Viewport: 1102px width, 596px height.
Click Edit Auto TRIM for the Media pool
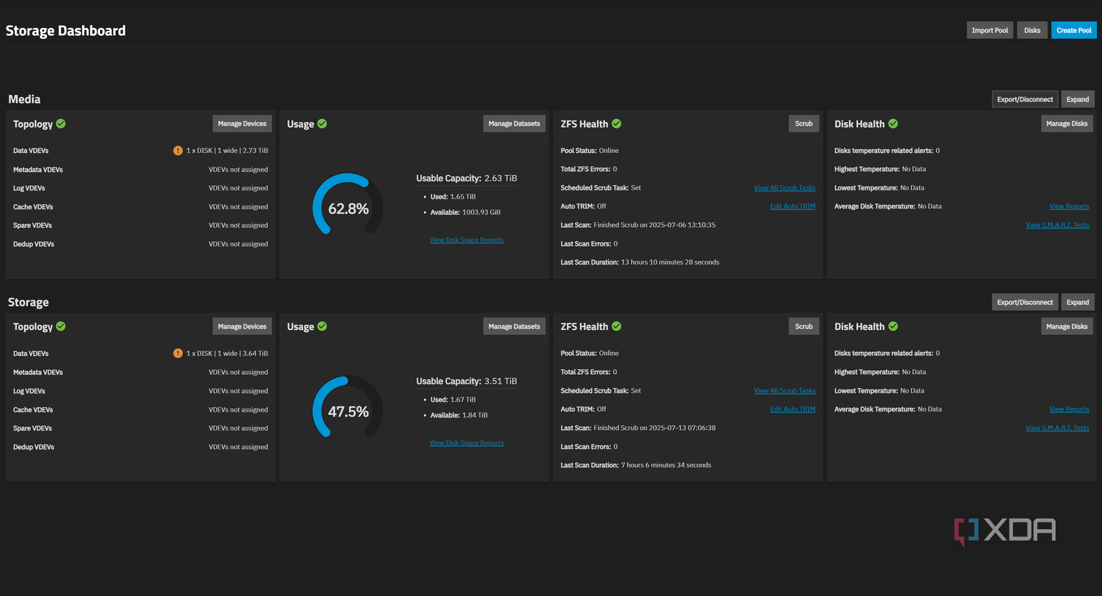point(793,207)
